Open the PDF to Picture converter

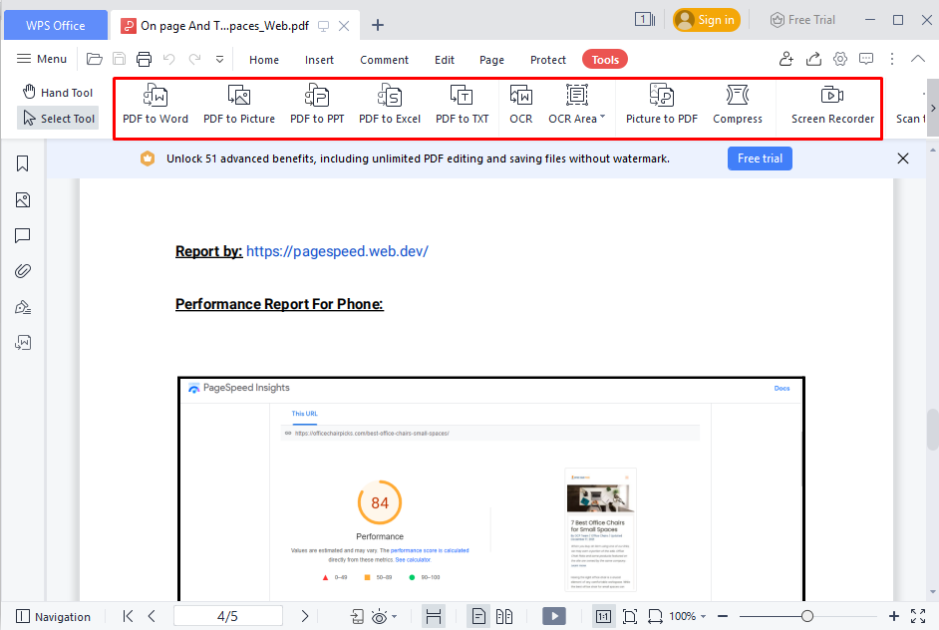tap(239, 104)
